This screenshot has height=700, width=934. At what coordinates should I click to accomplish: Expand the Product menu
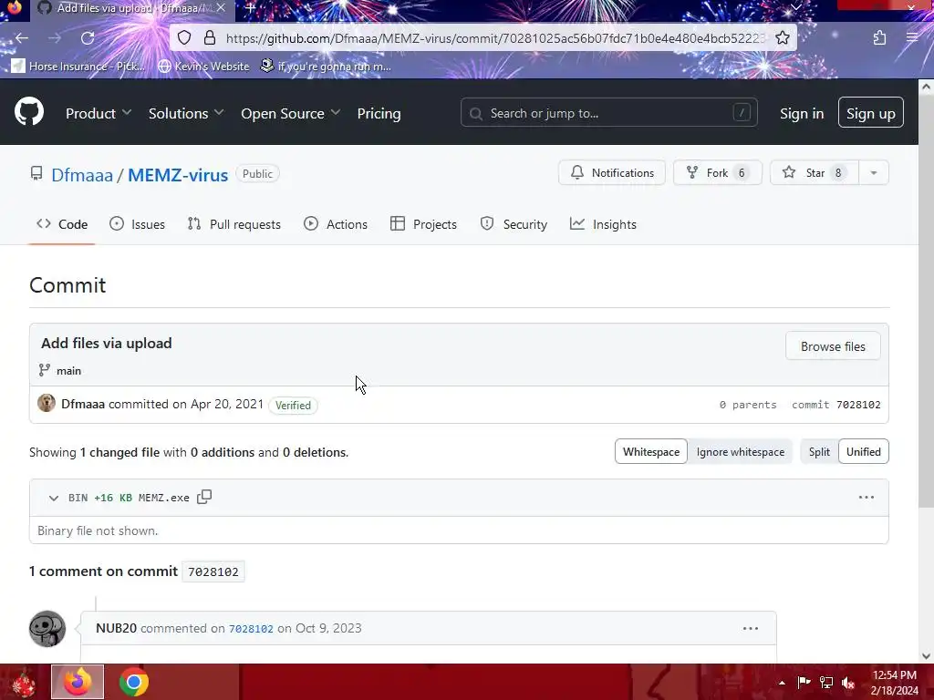click(99, 113)
